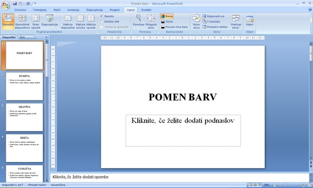Select Navaden view
This screenshot has height=188, width=313.
tap(8, 21)
